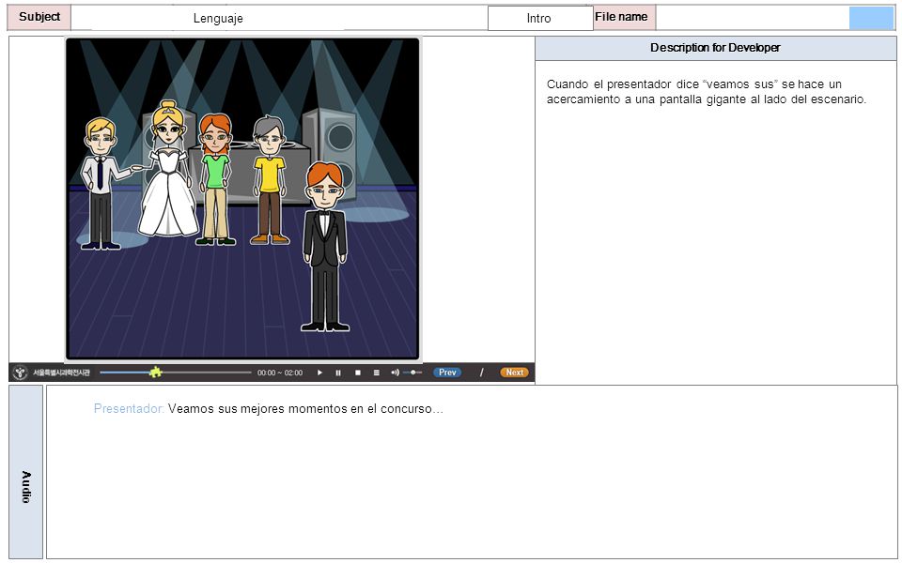The width and height of the screenshot is (902, 563).
Task: Click the blond man with the tie
Action: (x=101, y=184)
